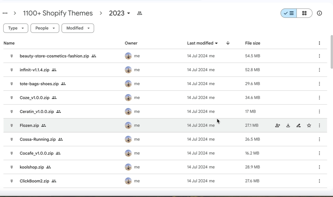This screenshot has width=333, height=197.
Task: Click the File size column header
Action: (253, 43)
